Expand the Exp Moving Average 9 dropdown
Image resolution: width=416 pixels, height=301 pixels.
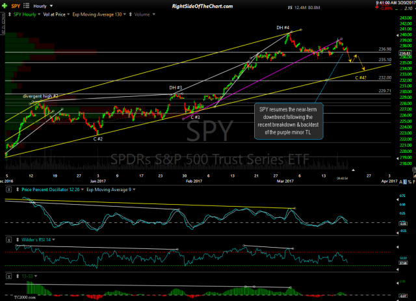[x=135, y=190]
